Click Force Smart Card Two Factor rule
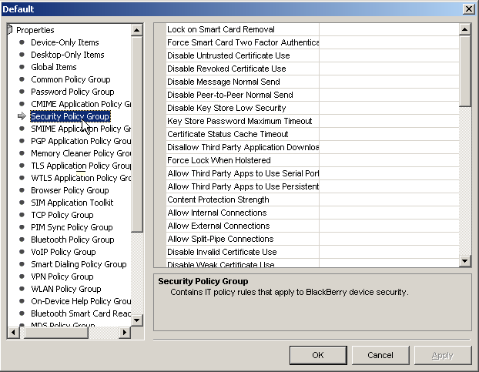The image size is (479, 372). tap(243, 42)
